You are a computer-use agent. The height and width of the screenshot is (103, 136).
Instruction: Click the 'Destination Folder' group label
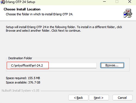20,58
